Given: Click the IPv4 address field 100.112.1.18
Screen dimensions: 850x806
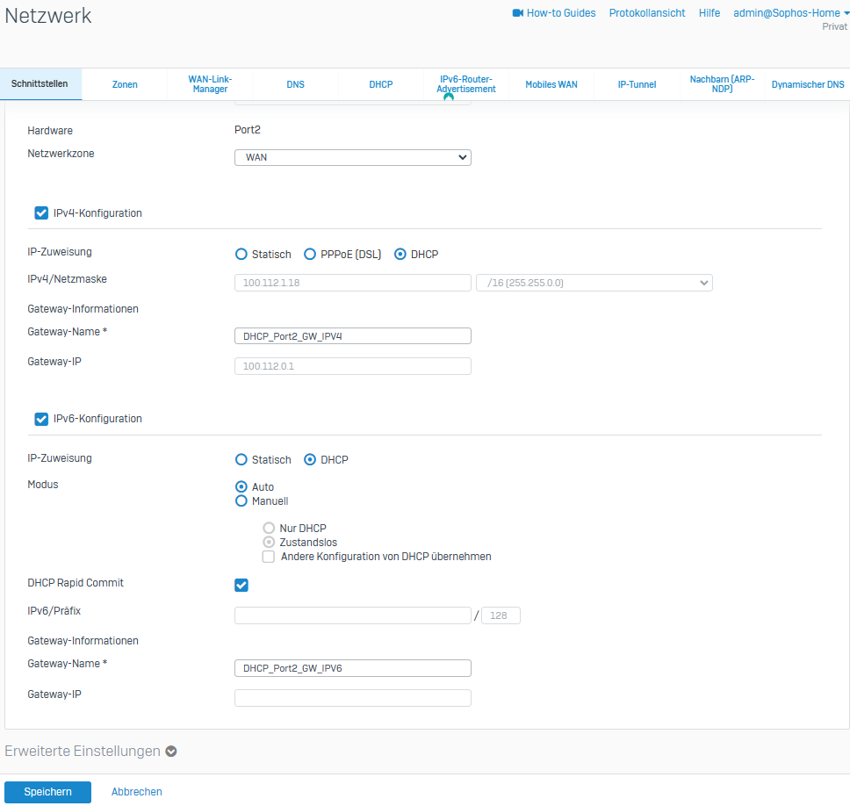Looking at the screenshot, I should point(353,283).
